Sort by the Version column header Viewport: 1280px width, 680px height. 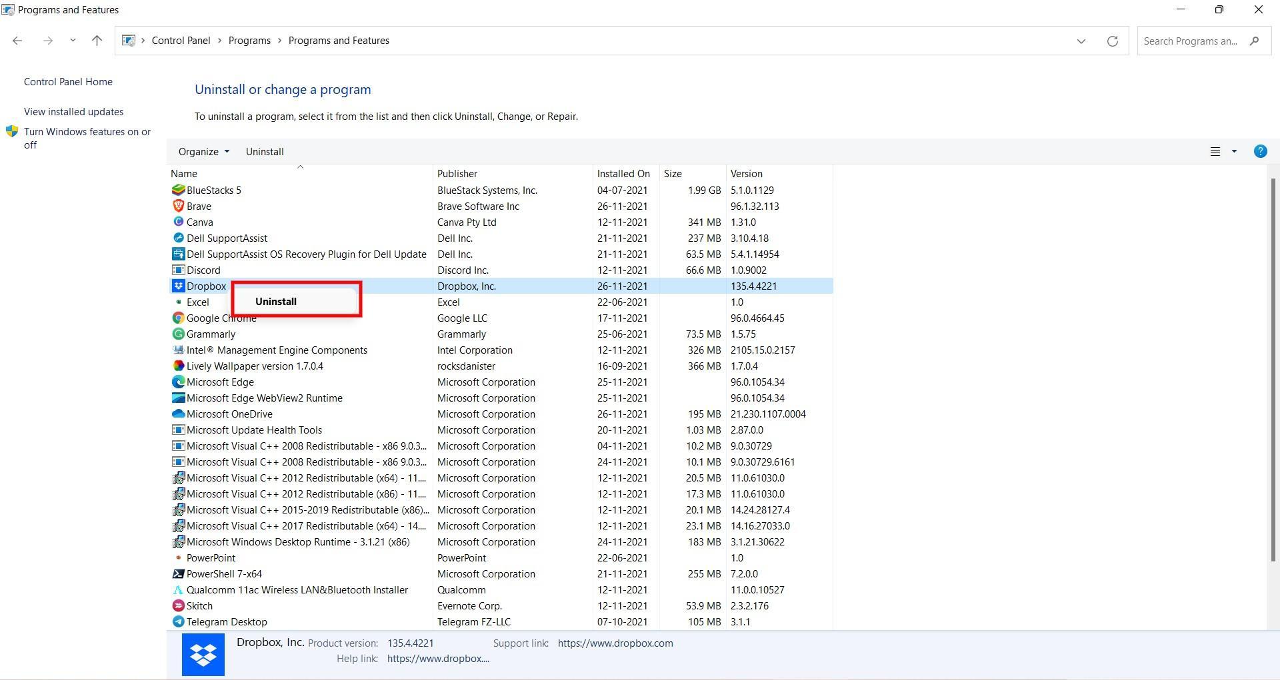coord(779,174)
